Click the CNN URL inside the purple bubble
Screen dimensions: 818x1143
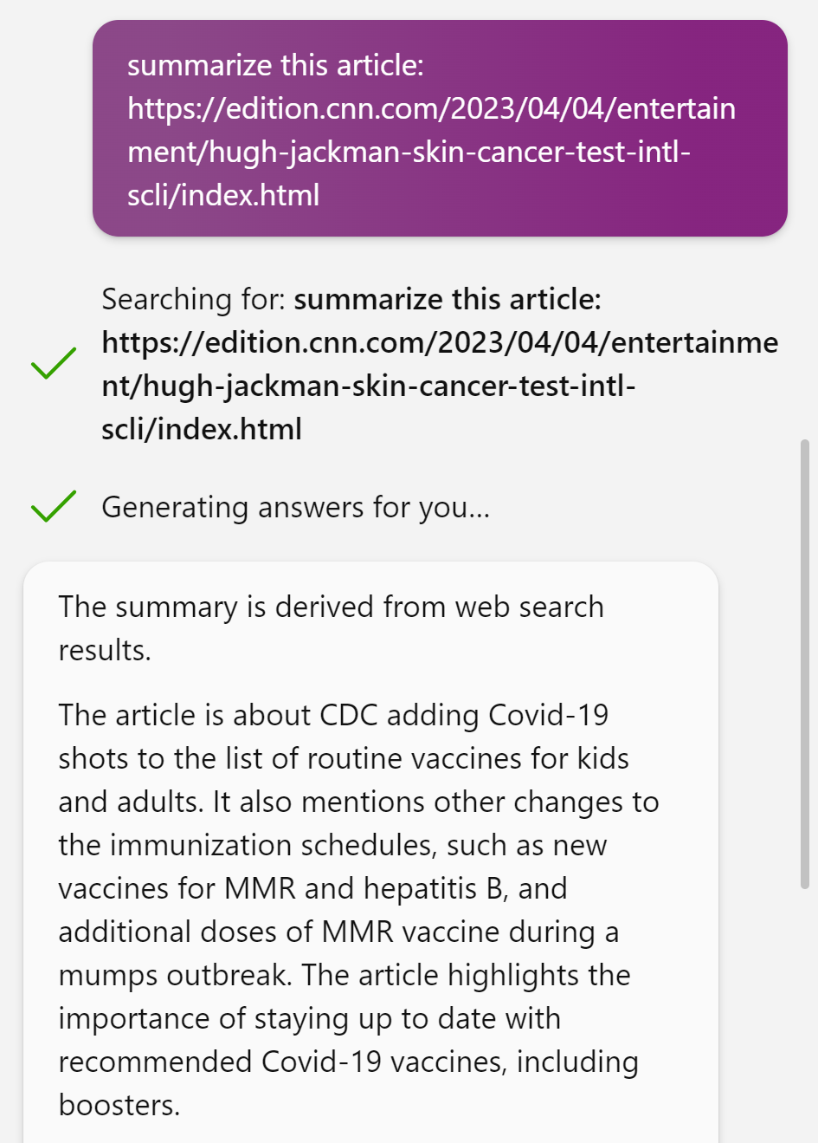(x=431, y=152)
